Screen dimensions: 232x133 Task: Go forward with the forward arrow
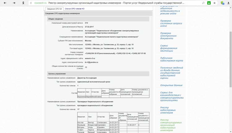tap(14, 3)
